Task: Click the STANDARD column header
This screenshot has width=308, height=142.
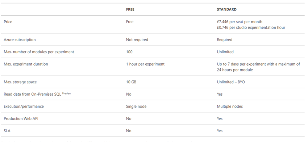Action: [226, 9]
